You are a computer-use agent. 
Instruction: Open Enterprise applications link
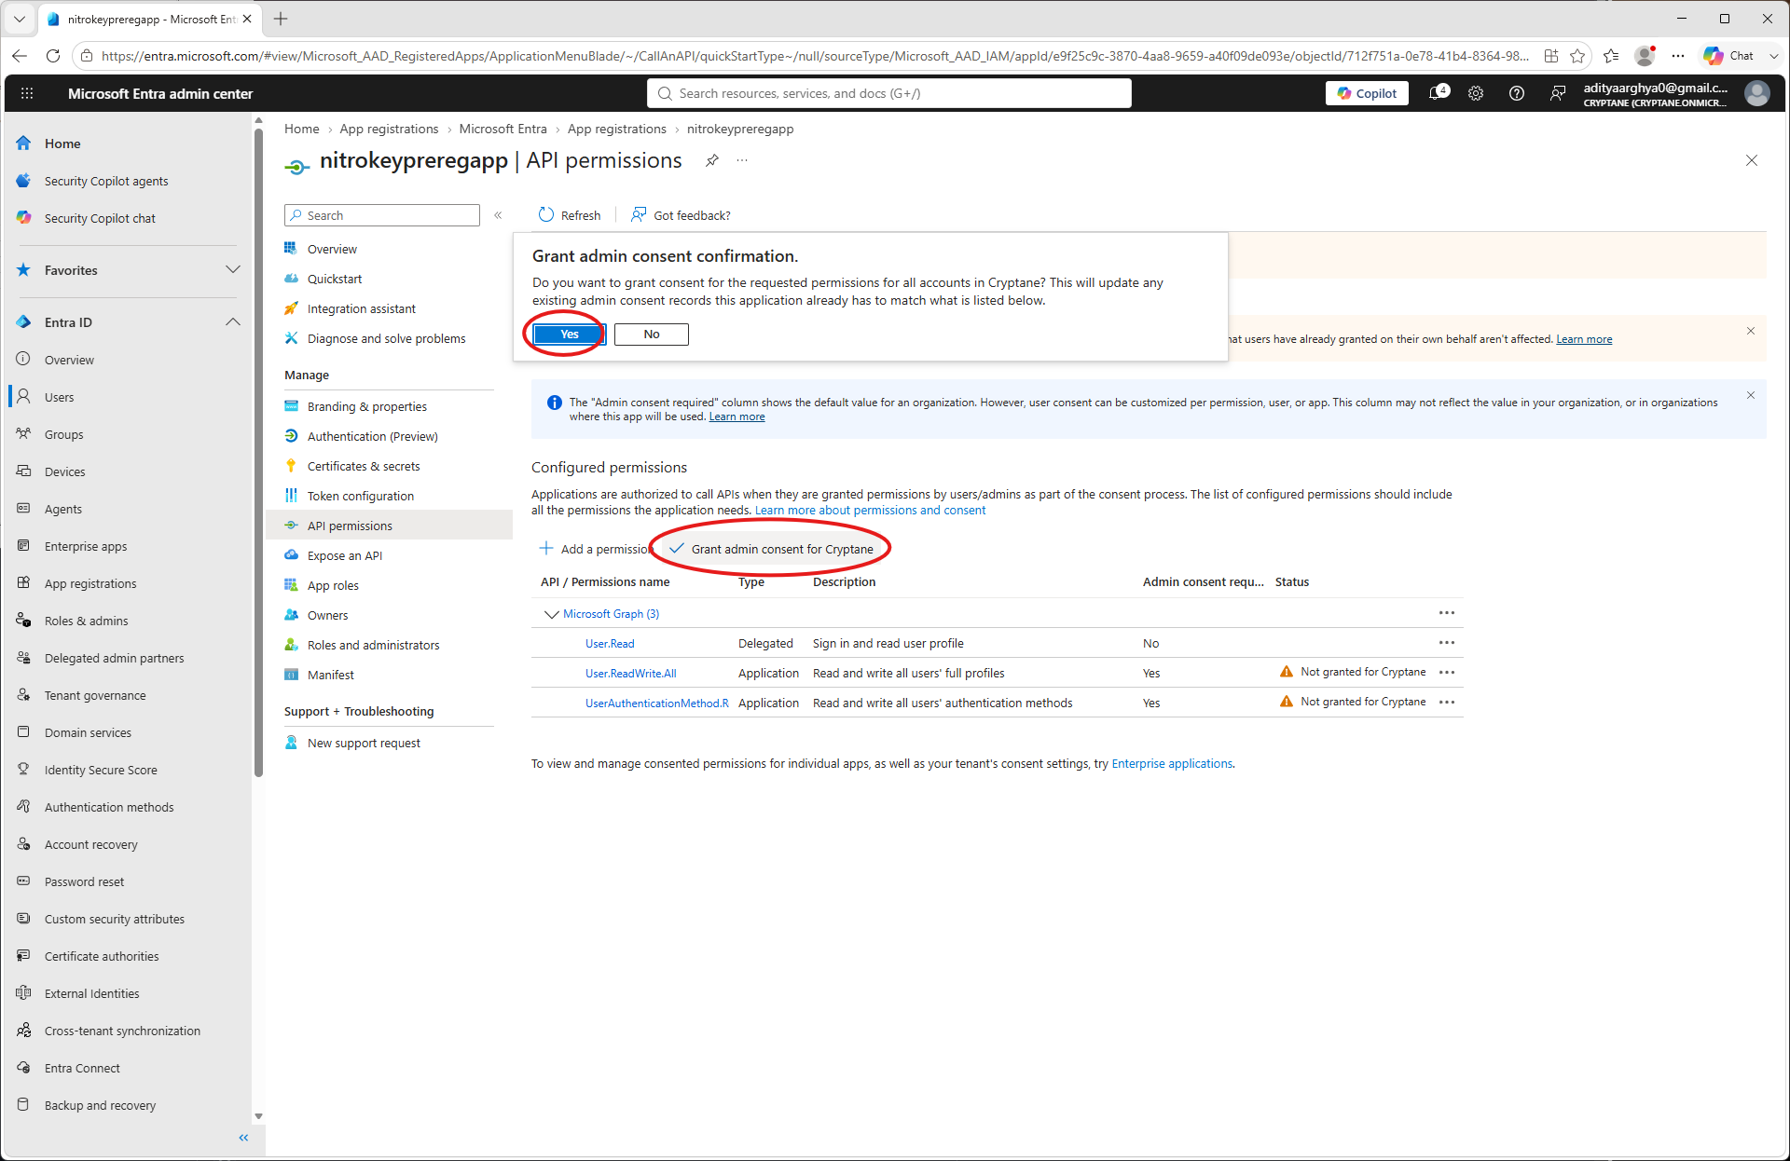pyautogui.click(x=1172, y=764)
